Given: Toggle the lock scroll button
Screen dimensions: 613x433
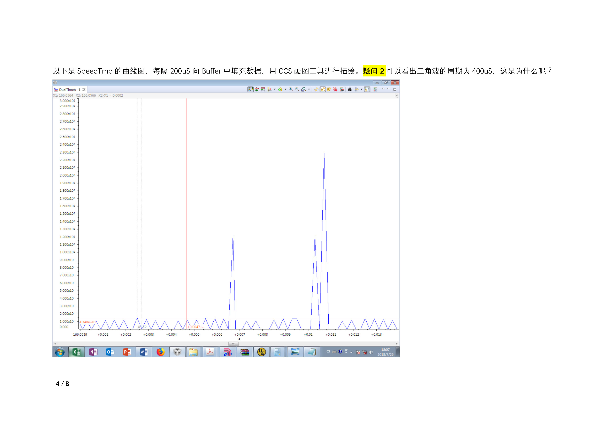Looking at the screenshot, I should coord(367,90).
